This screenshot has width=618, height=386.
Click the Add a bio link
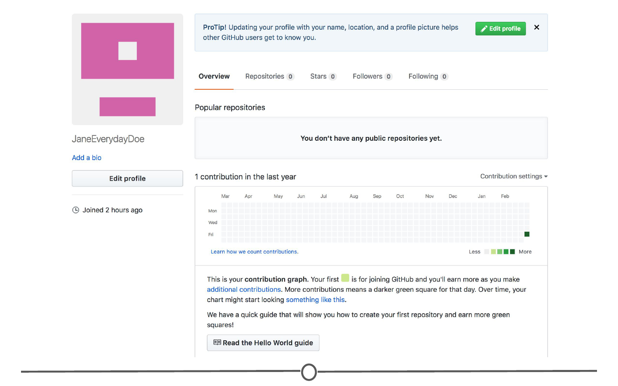coord(87,158)
